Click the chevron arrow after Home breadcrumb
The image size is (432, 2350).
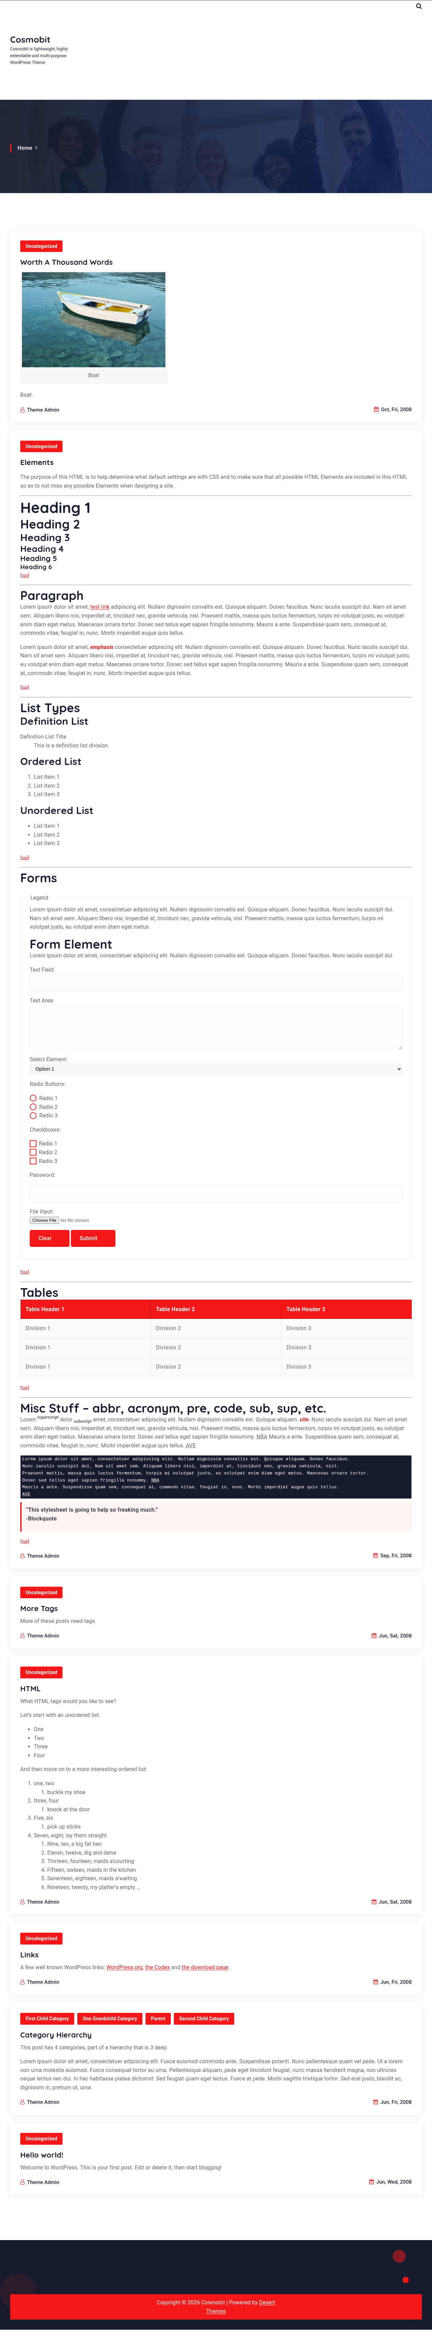[x=36, y=148]
